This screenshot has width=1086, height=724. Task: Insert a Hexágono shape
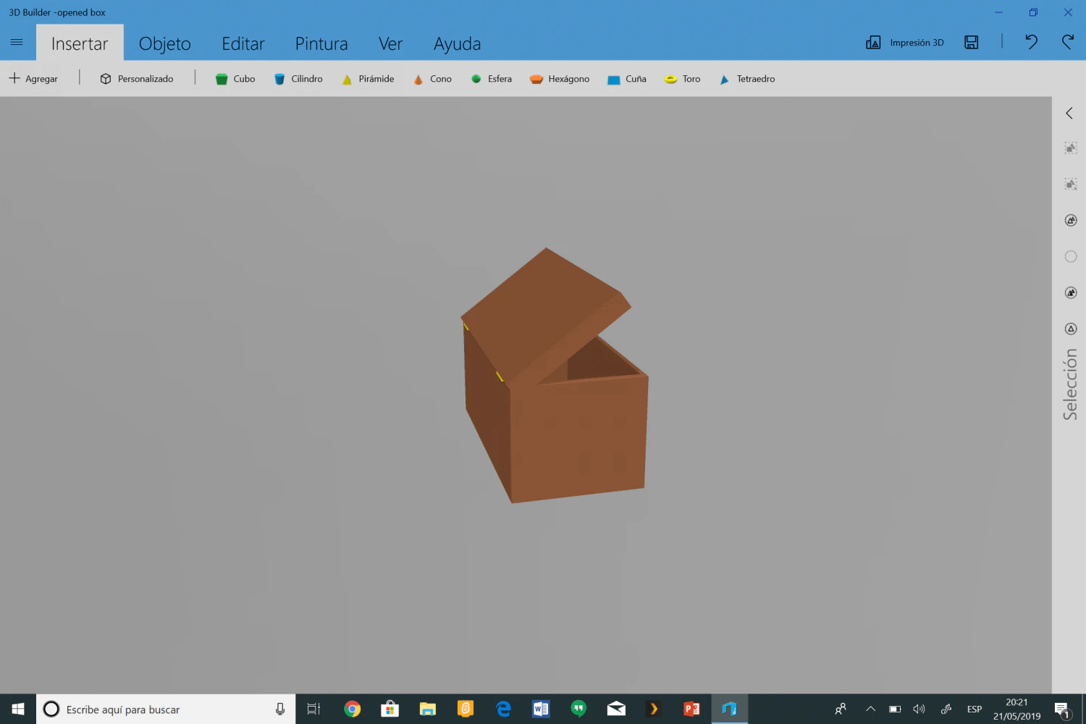560,79
